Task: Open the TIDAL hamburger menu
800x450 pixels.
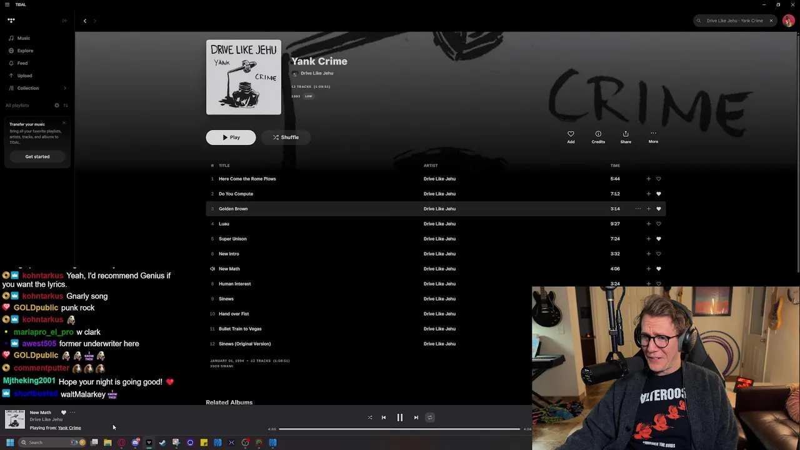Action: tap(7, 4)
